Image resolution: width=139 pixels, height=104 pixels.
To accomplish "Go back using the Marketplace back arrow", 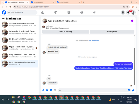I will click(3, 19).
